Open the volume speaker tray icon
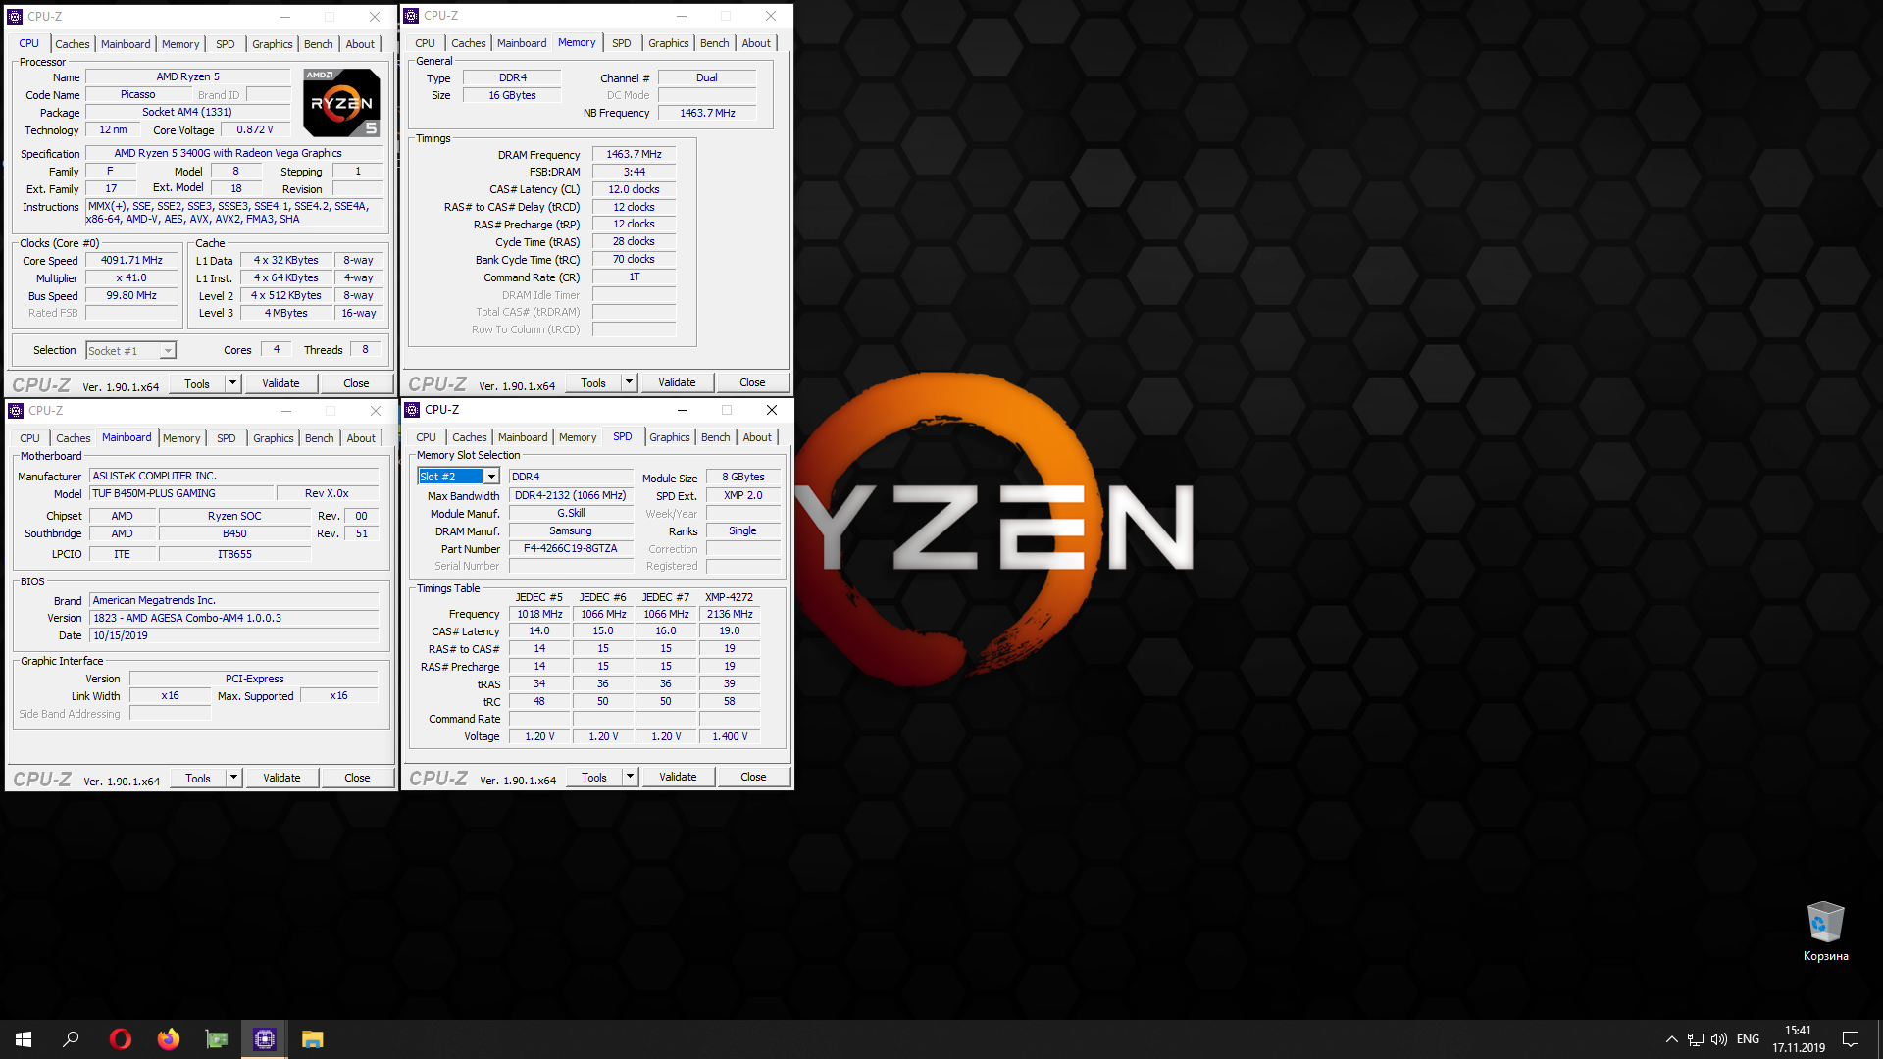Image resolution: width=1883 pixels, height=1059 pixels. (x=1719, y=1039)
